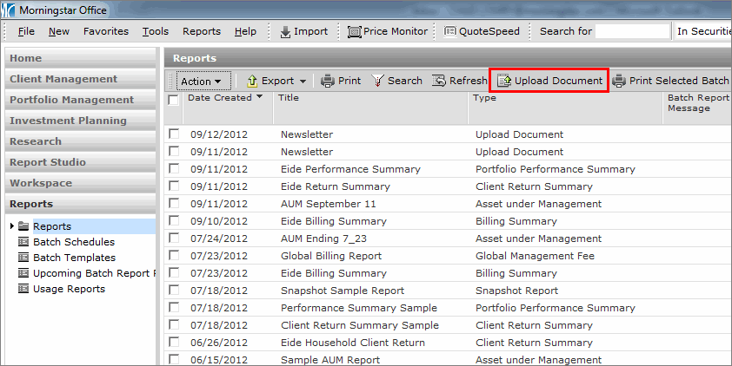The width and height of the screenshot is (732, 366).
Task: Open the Report Studio section
Action: click(48, 162)
